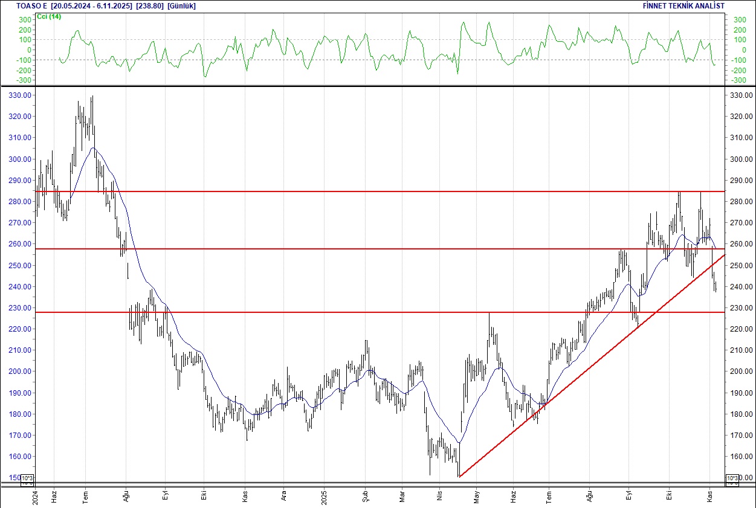This screenshot has height=508, width=756.
Task: Click the left 10^3 scale box
Action: [28, 480]
